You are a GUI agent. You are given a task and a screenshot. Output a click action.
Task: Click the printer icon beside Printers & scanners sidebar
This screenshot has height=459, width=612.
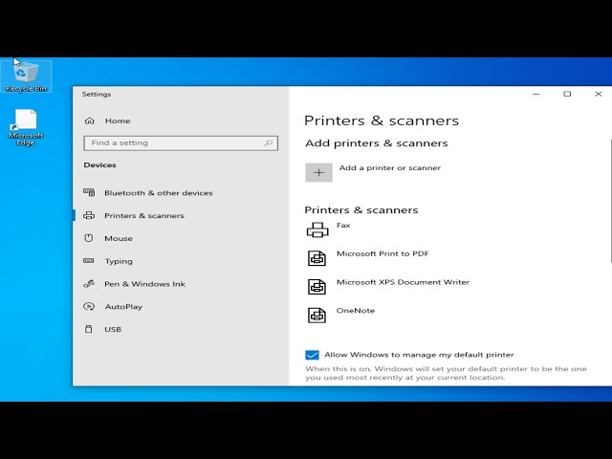pos(89,215)
